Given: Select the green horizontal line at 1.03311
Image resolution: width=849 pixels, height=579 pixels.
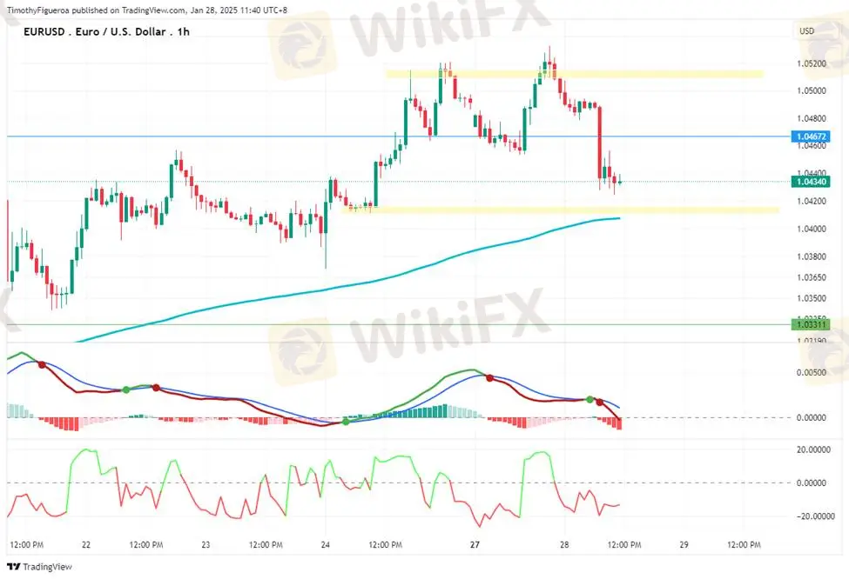Looking at the screenshot, I should point(399,324).
